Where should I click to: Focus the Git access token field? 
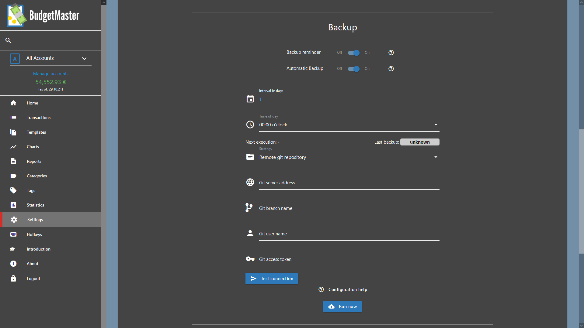coord(349,259)
